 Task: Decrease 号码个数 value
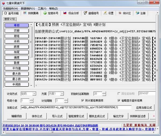(x=31, y=102)
